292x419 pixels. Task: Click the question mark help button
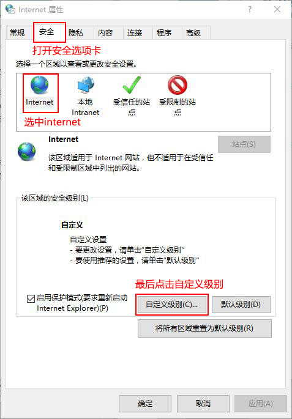[250, 10]
